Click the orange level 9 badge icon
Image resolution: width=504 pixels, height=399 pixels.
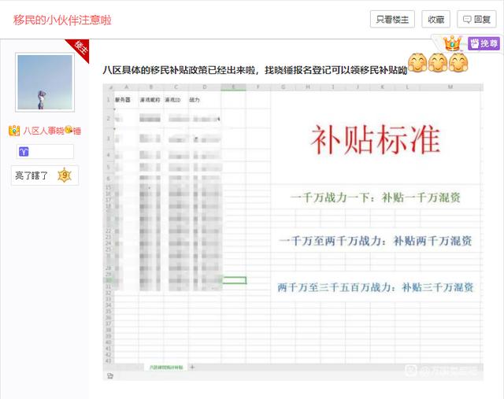point(65,175)
